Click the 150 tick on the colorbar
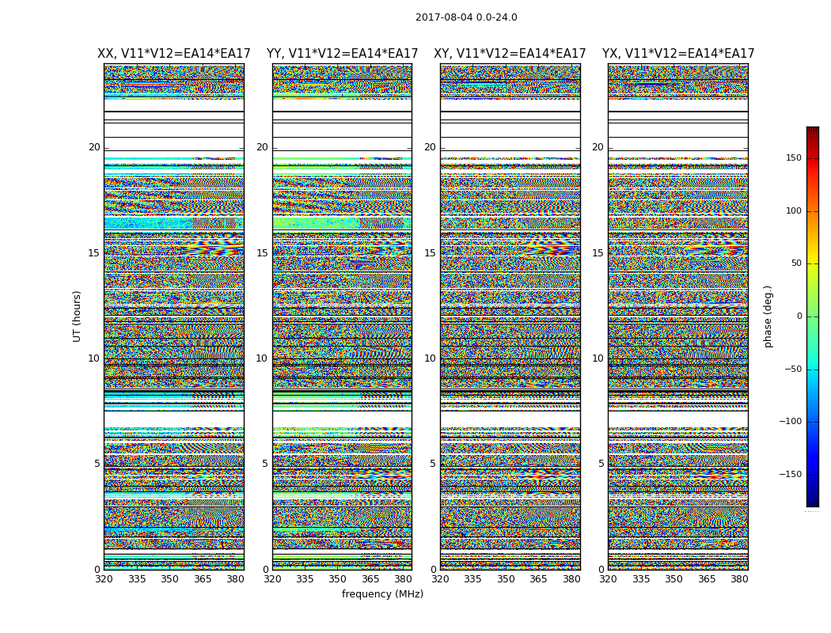Screen dimensions: 831x633 pyautogui.click(x=794, y=157)
